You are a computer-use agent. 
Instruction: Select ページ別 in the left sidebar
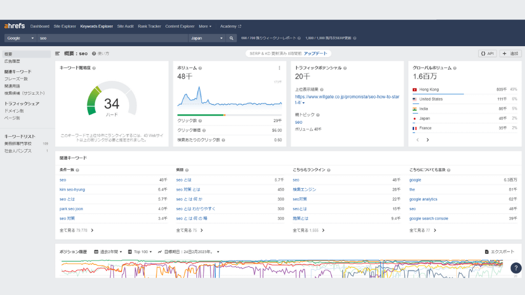[x=12, y=118]
